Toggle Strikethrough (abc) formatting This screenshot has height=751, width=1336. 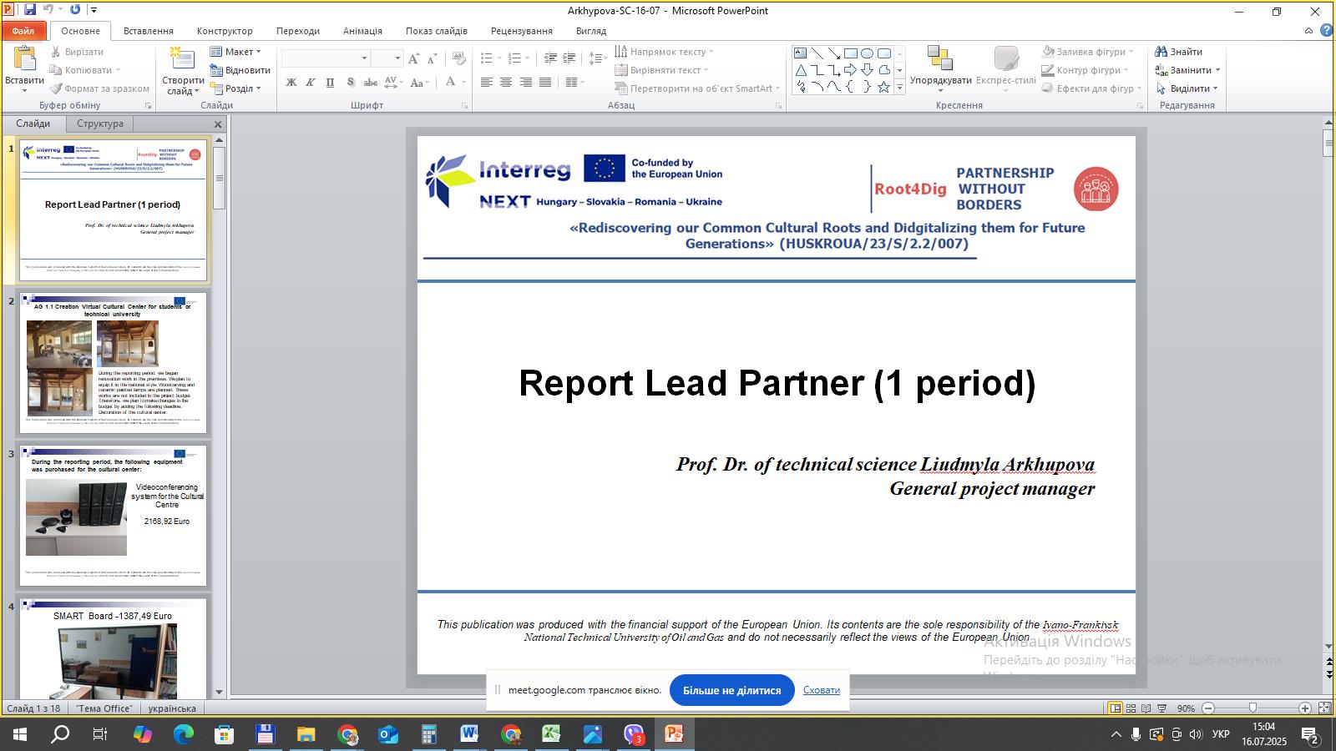coord(370,82)
